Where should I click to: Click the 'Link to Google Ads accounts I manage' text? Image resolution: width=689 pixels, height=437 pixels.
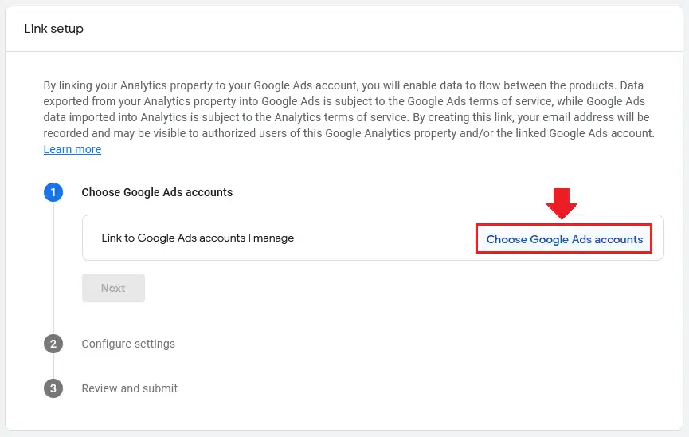tap(198, 238)
